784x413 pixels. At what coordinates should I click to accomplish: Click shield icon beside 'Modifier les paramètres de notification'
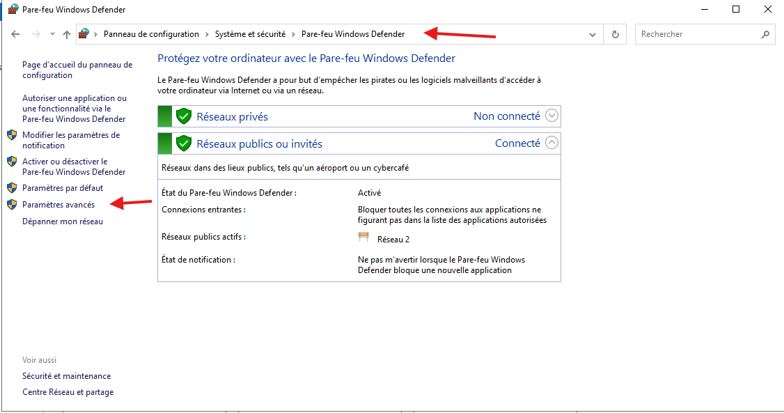pos(12,135)
